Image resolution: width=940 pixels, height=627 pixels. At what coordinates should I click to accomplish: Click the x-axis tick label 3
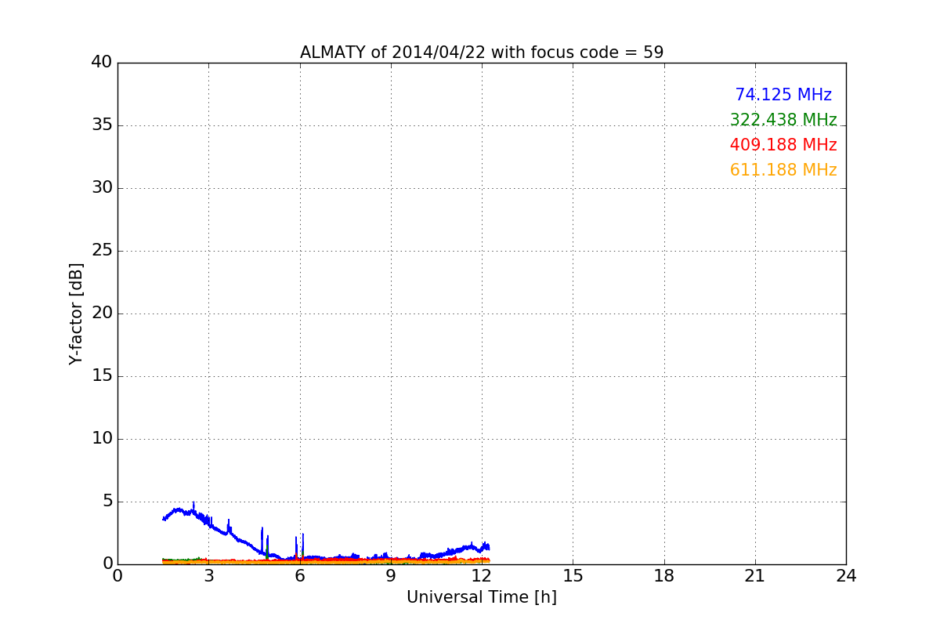(x=208, y=576)
